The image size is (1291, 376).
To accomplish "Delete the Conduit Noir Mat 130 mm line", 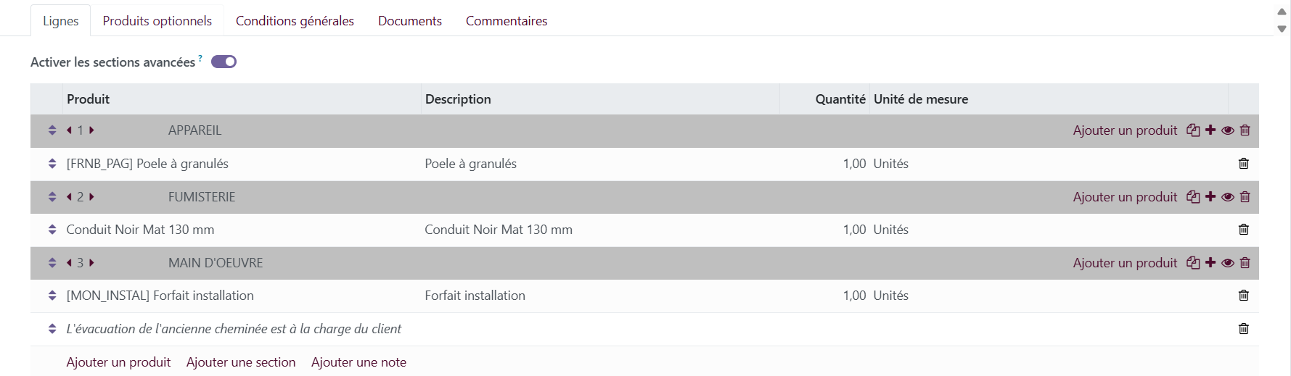I will [1244, 230].
